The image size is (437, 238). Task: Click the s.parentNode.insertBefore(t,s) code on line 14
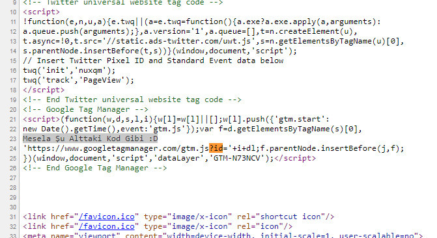(94, 51)
